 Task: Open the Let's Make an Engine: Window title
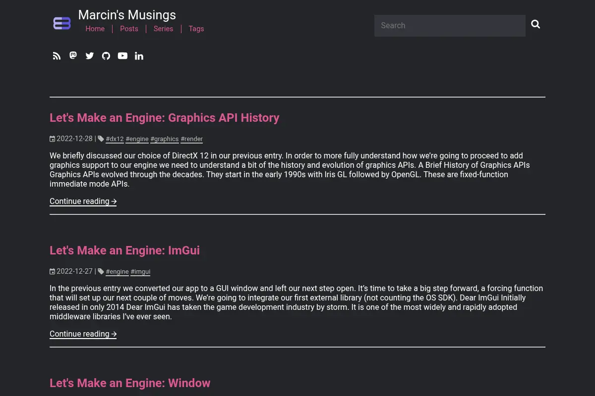click(x=130, y=383)
